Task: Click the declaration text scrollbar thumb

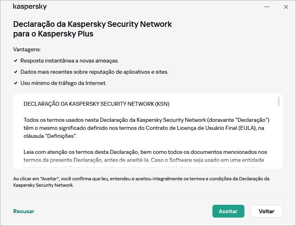Action: [x=278, y=101]
